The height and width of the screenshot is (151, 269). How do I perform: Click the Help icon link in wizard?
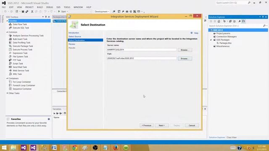(x=194, y=33)
